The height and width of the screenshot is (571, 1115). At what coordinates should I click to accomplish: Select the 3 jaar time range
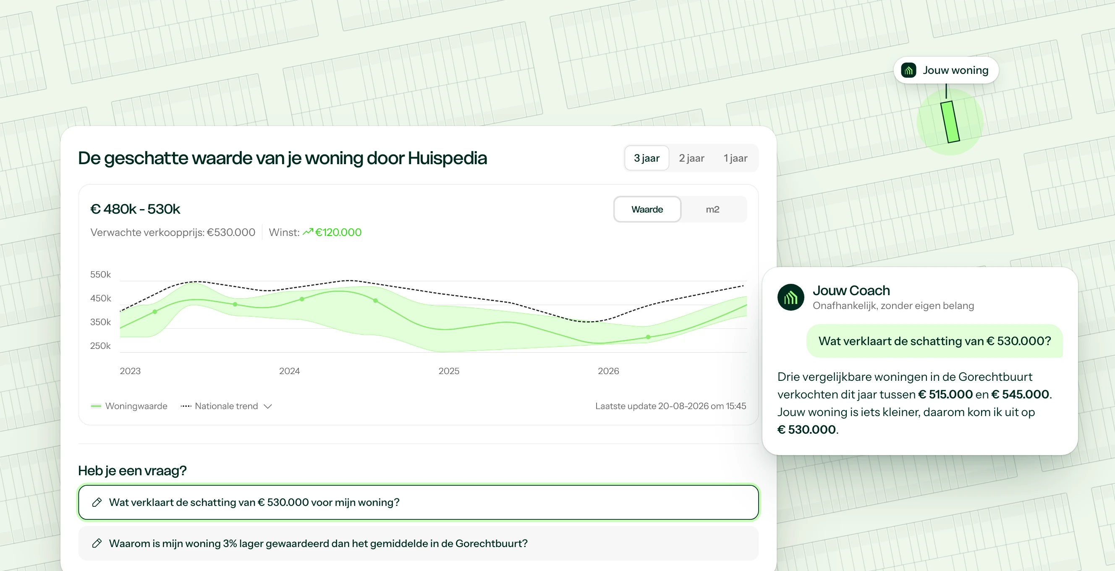646,158
